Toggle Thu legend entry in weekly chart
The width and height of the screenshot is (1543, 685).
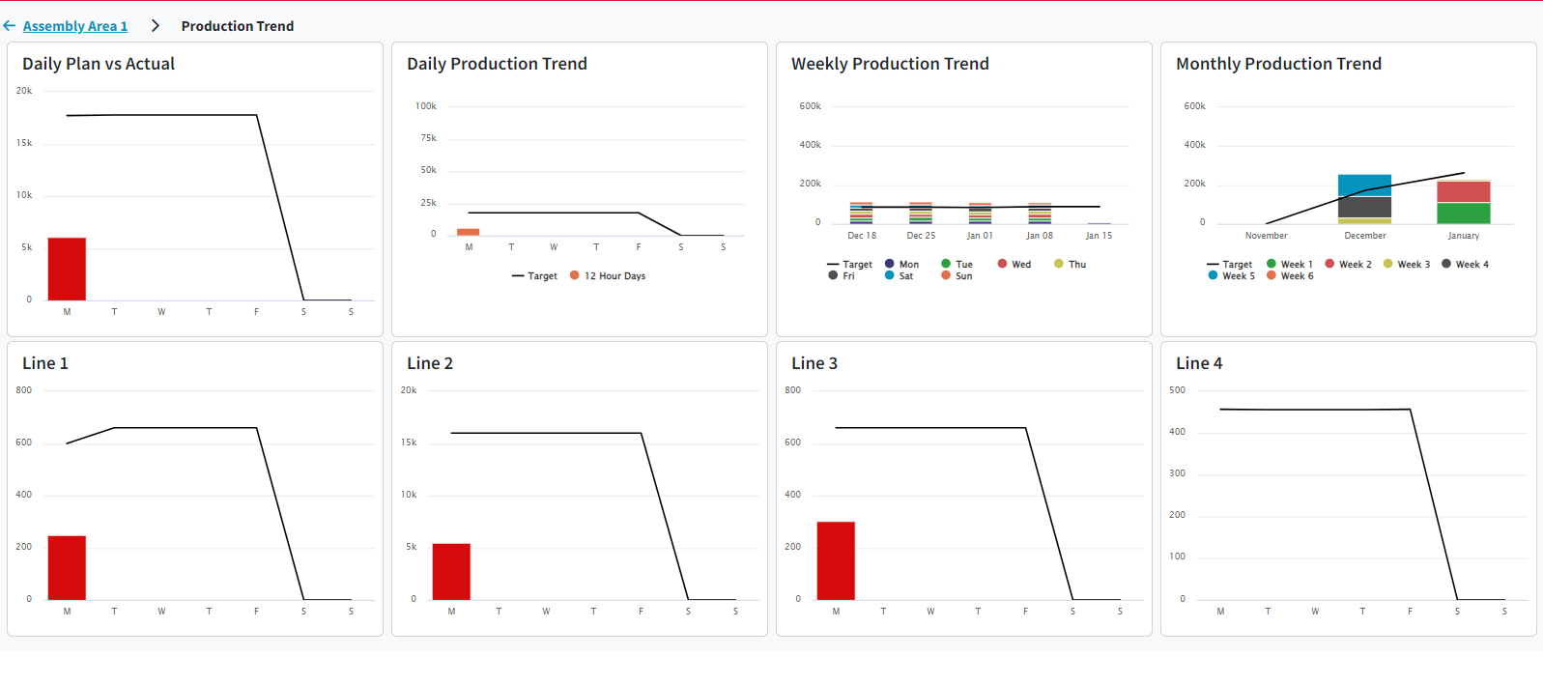[x=1071, y=264]
